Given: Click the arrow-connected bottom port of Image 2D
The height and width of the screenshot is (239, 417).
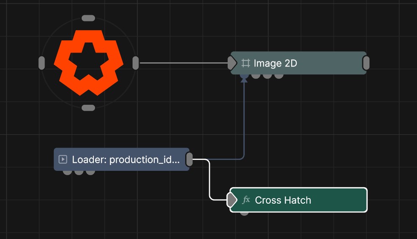Looking at the screenshot, I should (244, 76).
